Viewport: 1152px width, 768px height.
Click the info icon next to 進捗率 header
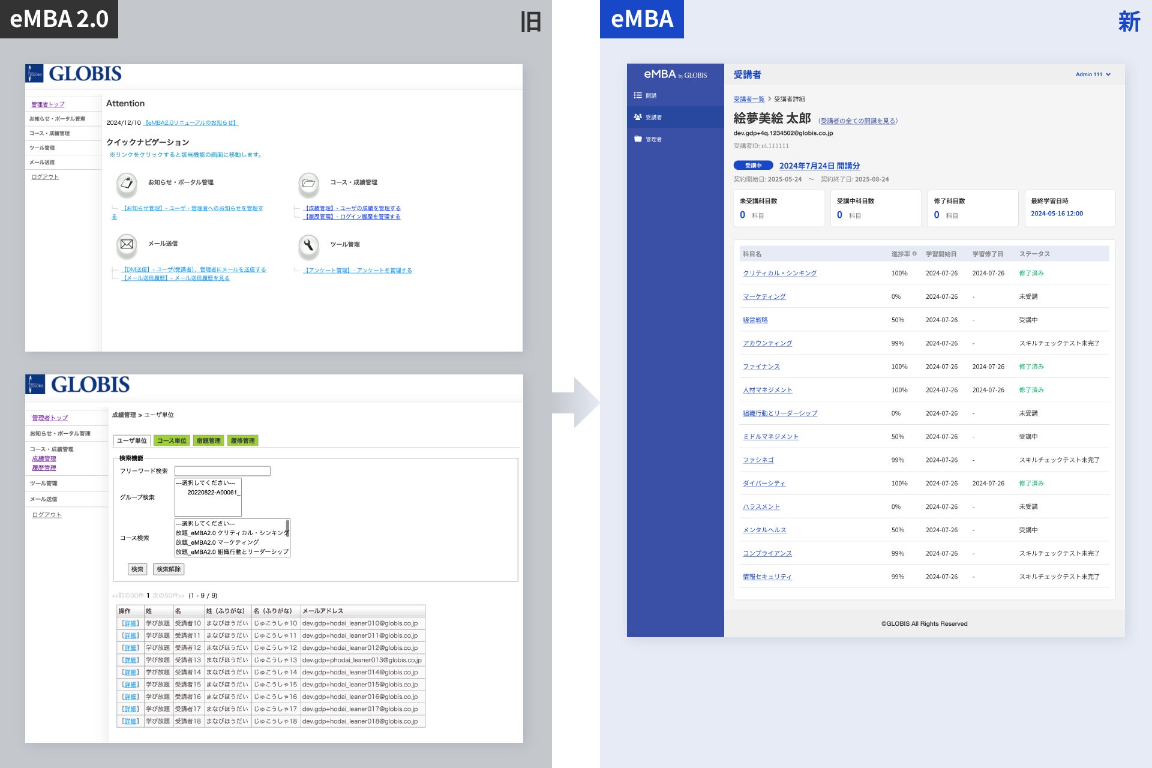[914, 254]
